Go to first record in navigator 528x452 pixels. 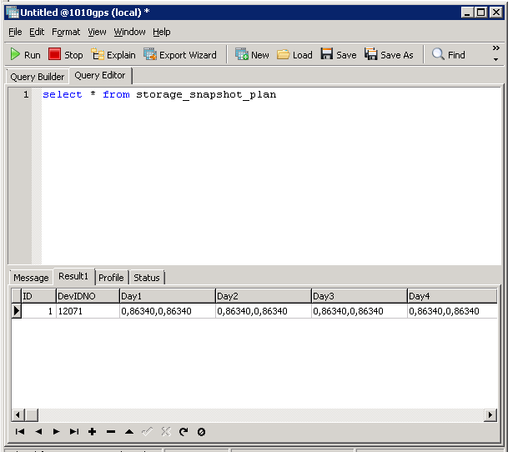pyautogui.click(x=20, y=431)
